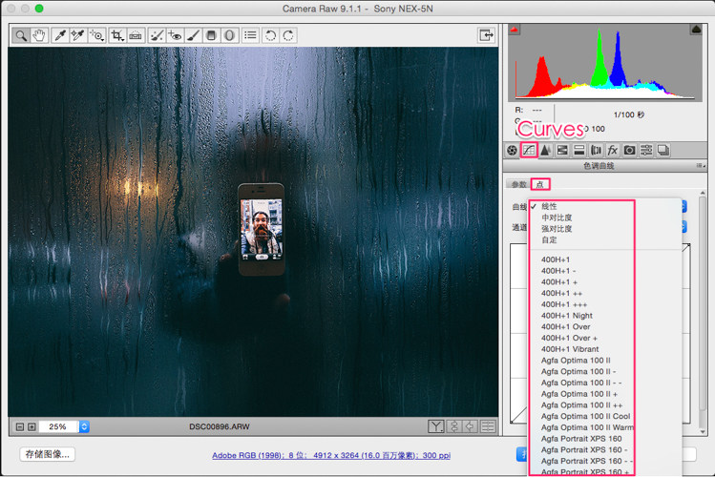Open the Effects fx panel icon
This screenshot has height=477, width=715.
click(613, 151)
